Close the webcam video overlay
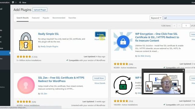 point(183,70)
